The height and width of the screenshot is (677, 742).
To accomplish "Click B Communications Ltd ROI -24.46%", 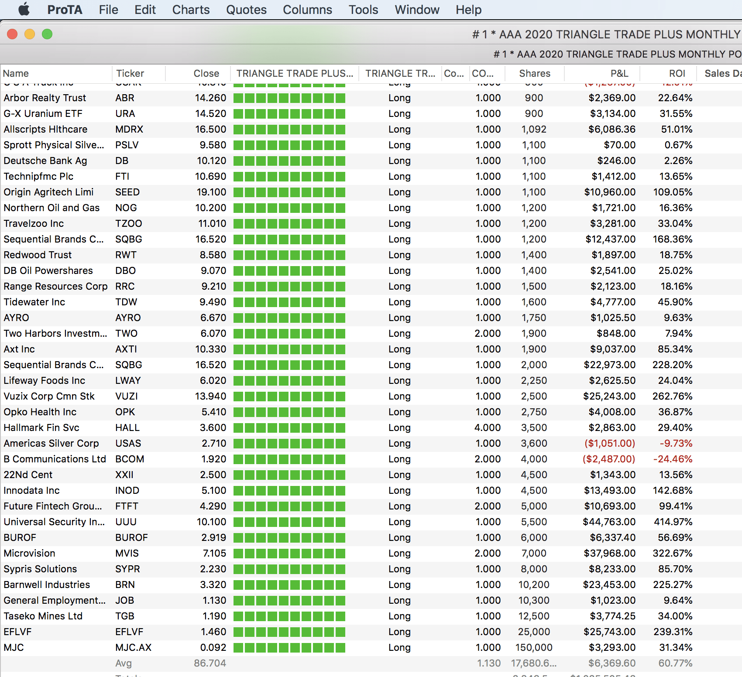I will point(673,459).
